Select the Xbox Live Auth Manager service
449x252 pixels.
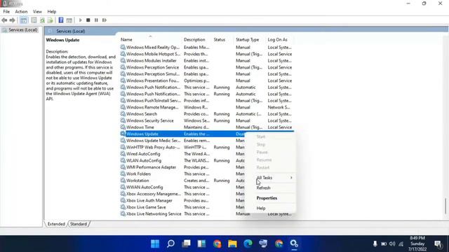click(182, 201)
